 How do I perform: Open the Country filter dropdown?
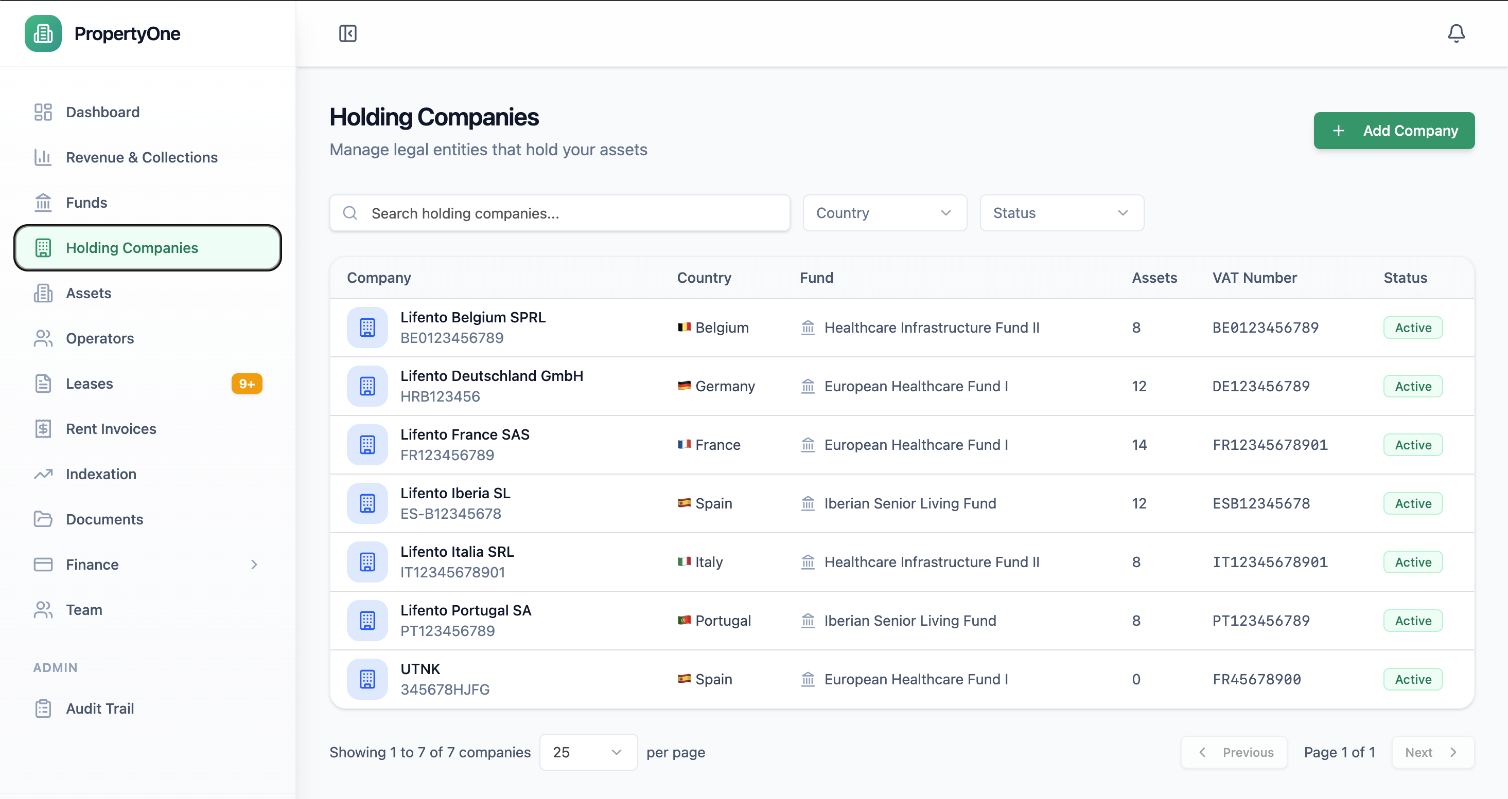click(x=885, y=213)
